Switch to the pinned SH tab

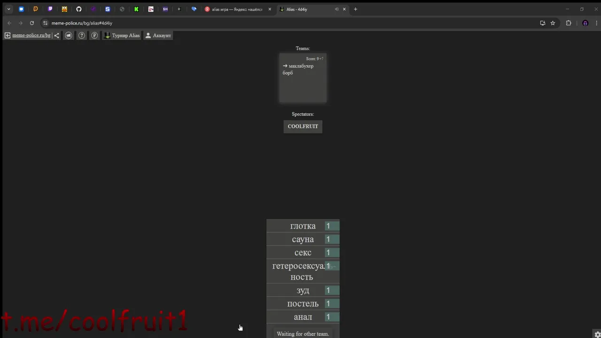165,9
